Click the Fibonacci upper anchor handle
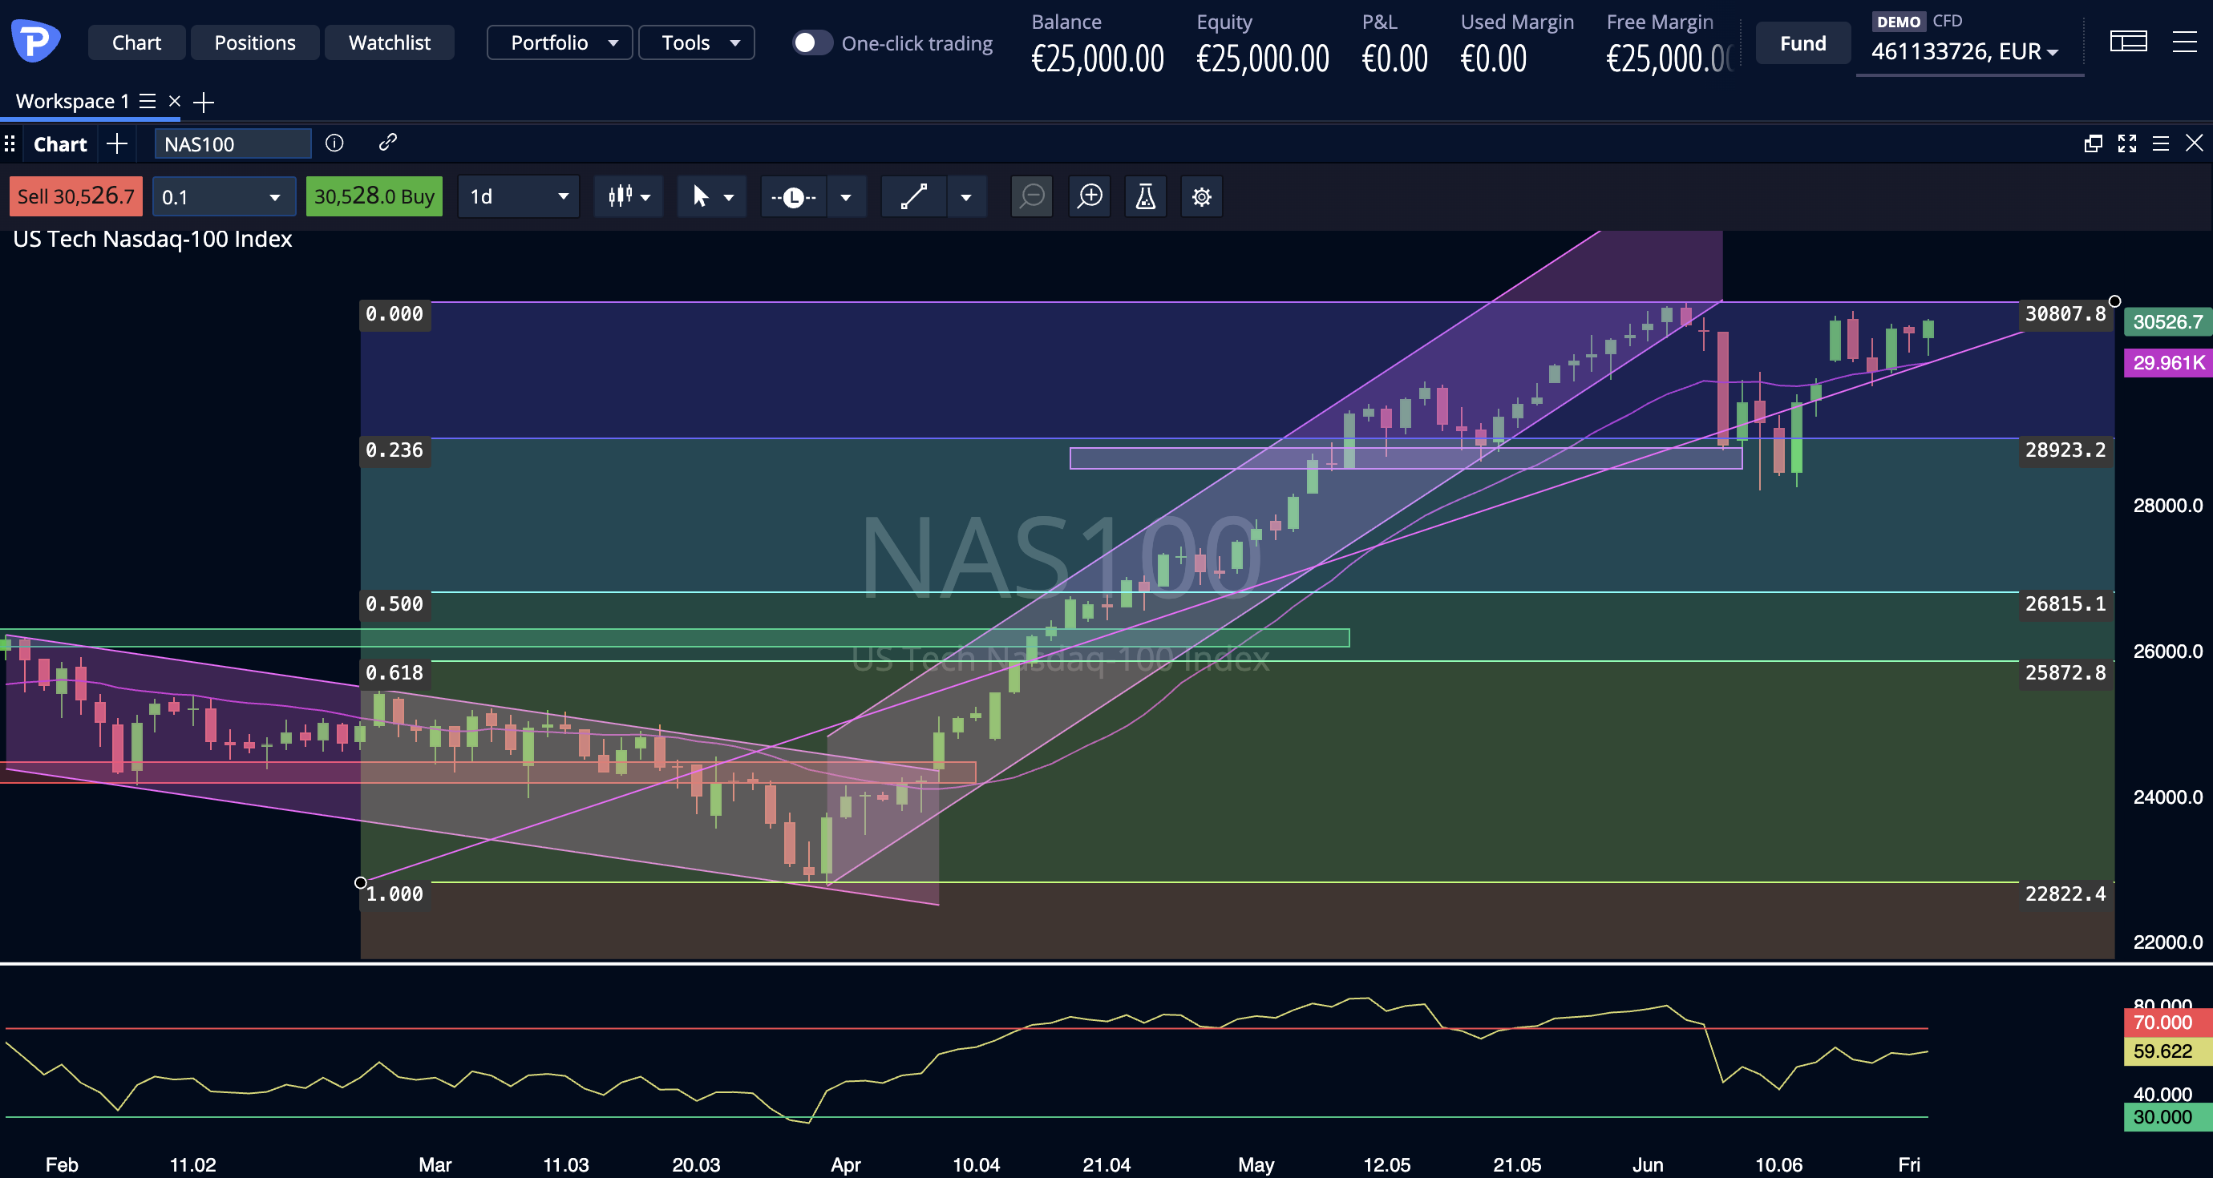The width and height of the screenshot is (2213, 1178). pyautogui.click(x=2114, y=301)
